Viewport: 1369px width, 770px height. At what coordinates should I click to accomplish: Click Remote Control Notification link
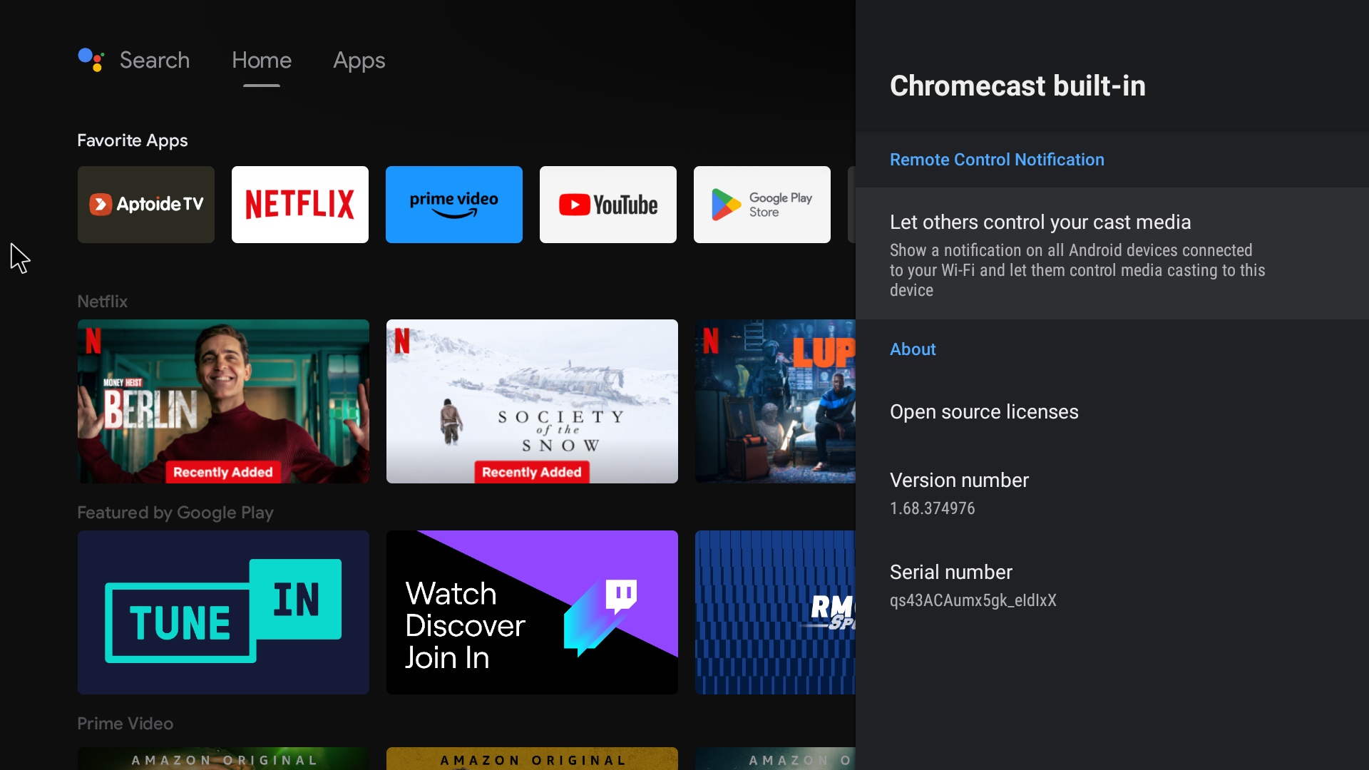point(997,159)
